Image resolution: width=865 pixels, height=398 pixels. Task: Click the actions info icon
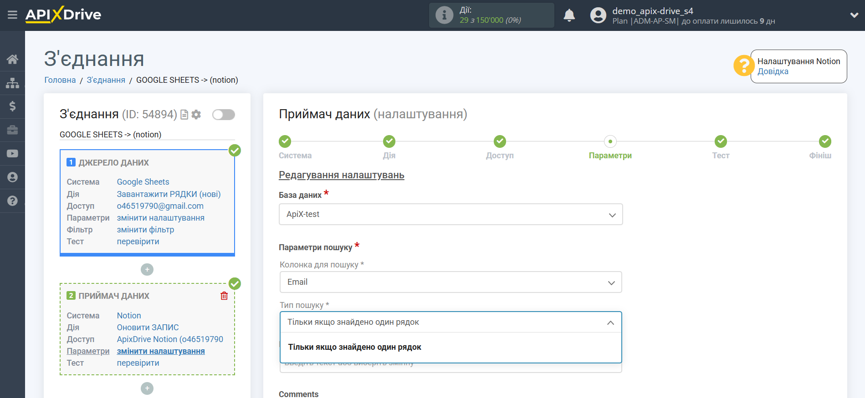point(444,15)
